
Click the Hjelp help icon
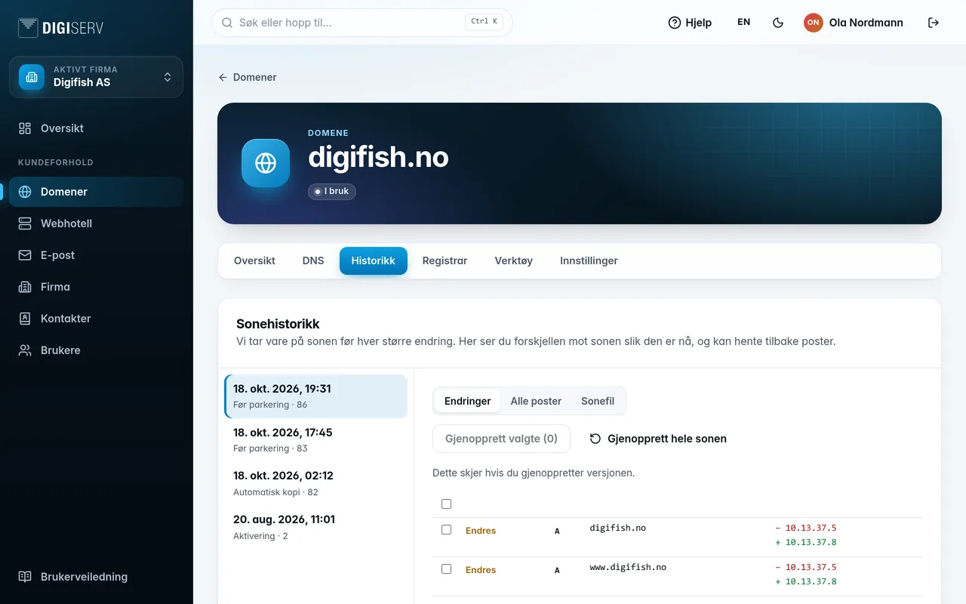[x=675, y=23]
